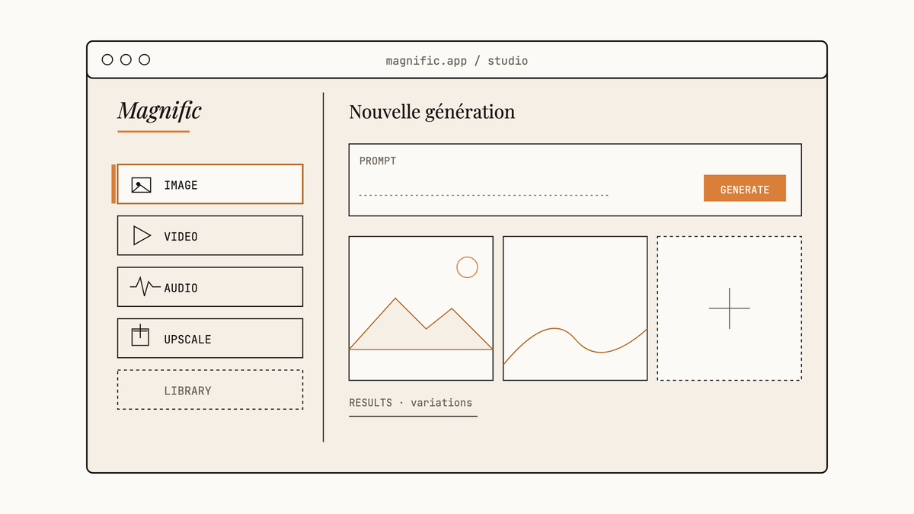Click the plus icon to add variation
This screenshot has width=914, height=514.
[729, 308]
